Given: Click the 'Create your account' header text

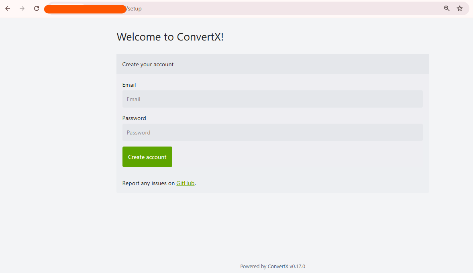Looking at the screenshot, I should [148, 64].
